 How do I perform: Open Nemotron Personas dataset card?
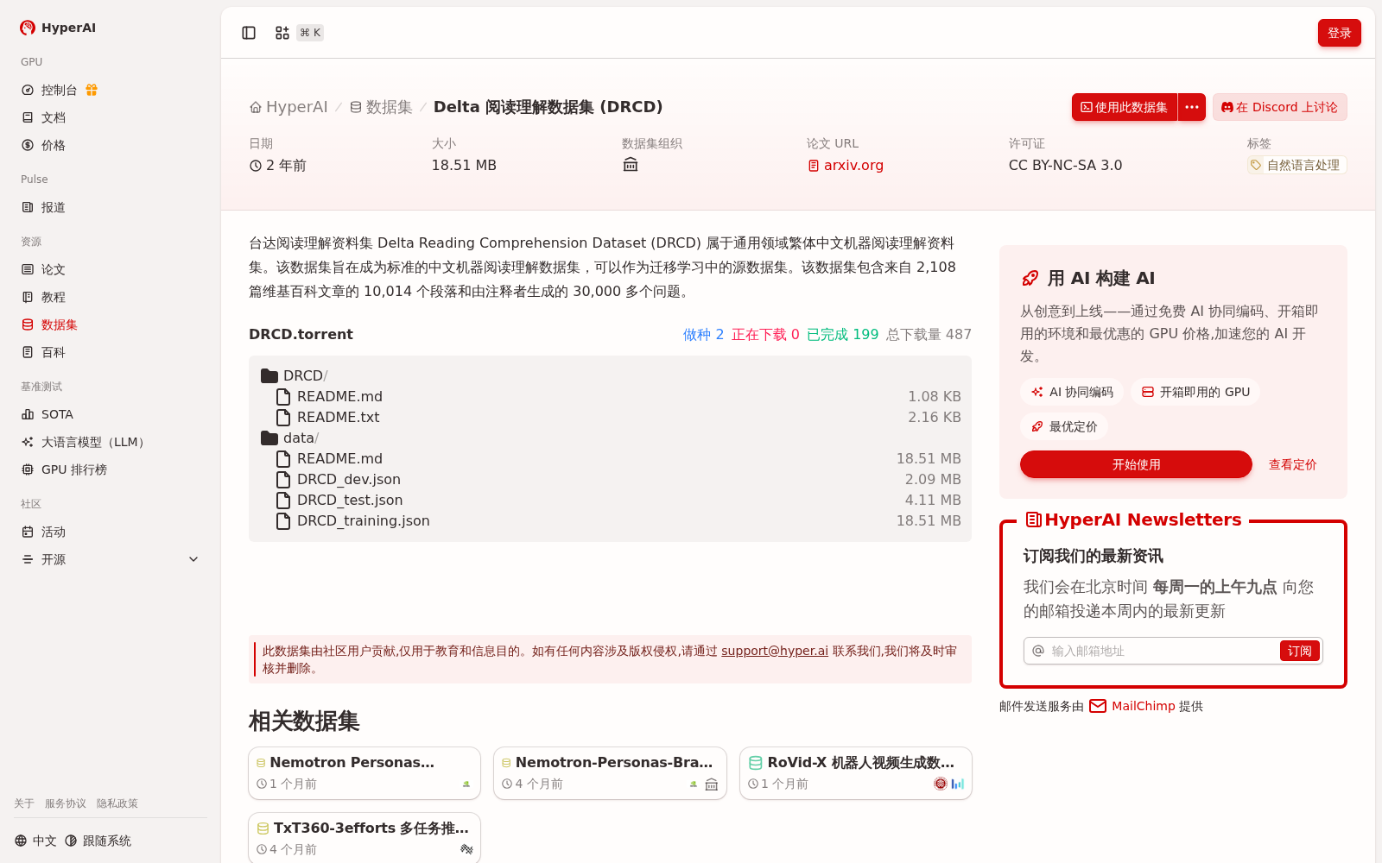tap(365, 773)
